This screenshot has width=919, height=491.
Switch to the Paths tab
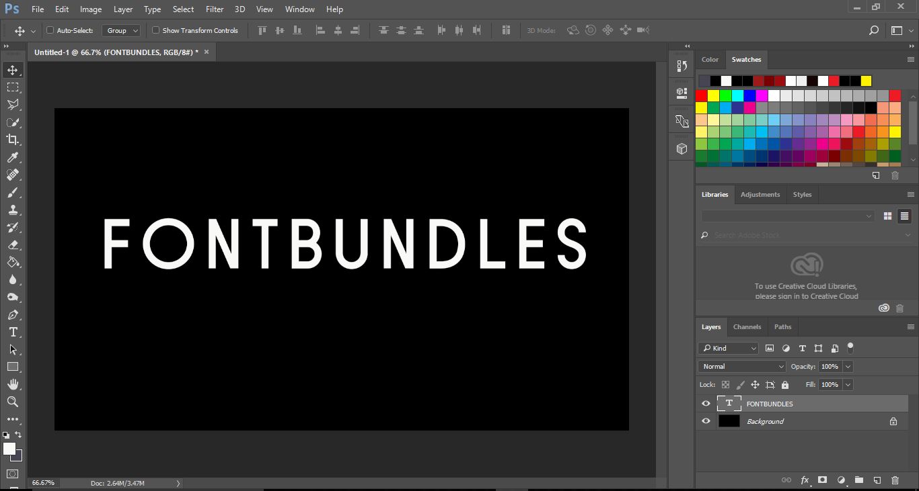[782, 327]
